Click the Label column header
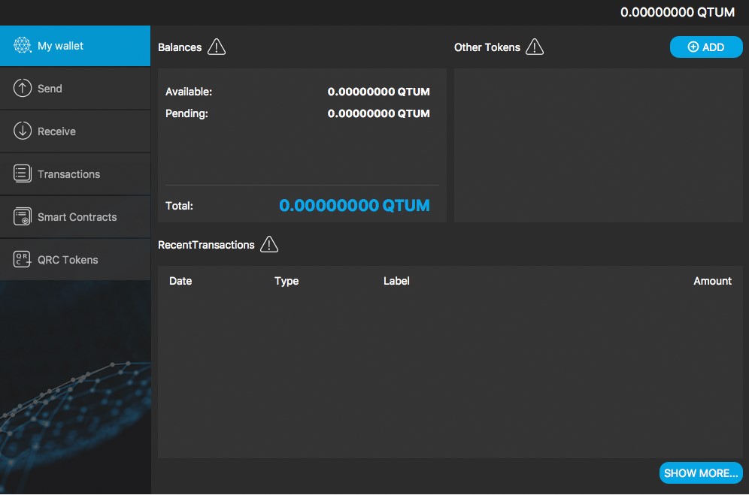Screen dimensions: 749x495 click(x=396, y=281)
